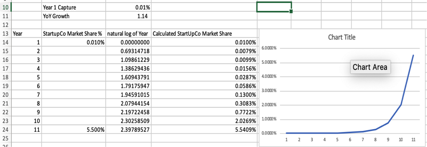Click the 'natural log of Year' header cell
The width and height of the screenshot is (427, 147).
[128, 34]
